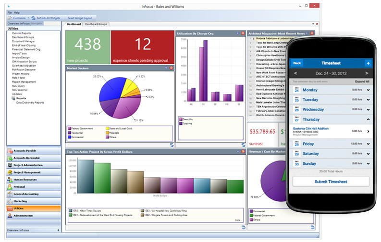
Task: Click the Federal Government legend swatch
Action: pyautogui.click(x=70, y=128)
